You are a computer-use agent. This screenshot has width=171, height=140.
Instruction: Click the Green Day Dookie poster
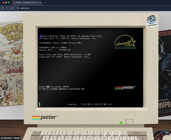coord(12,64)
